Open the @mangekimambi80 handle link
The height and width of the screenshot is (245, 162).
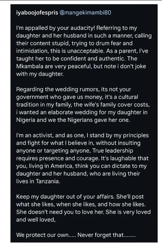85,13
